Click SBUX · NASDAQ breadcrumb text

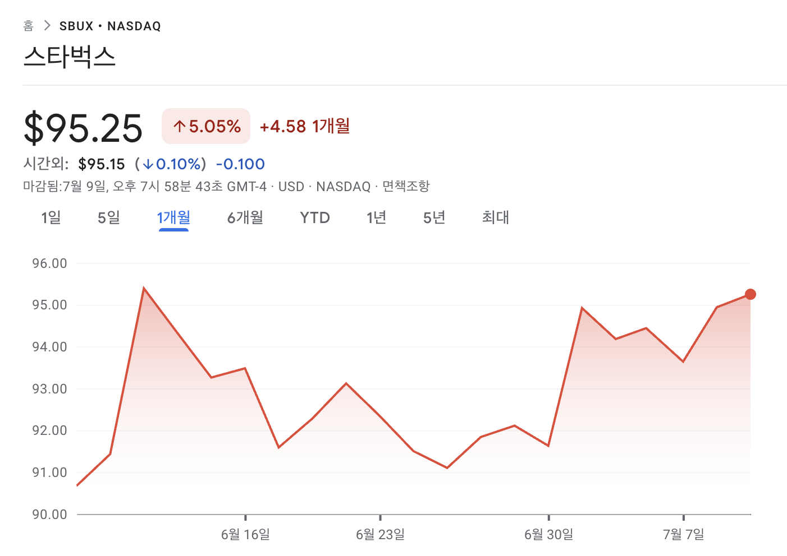[x=110, y=26]
